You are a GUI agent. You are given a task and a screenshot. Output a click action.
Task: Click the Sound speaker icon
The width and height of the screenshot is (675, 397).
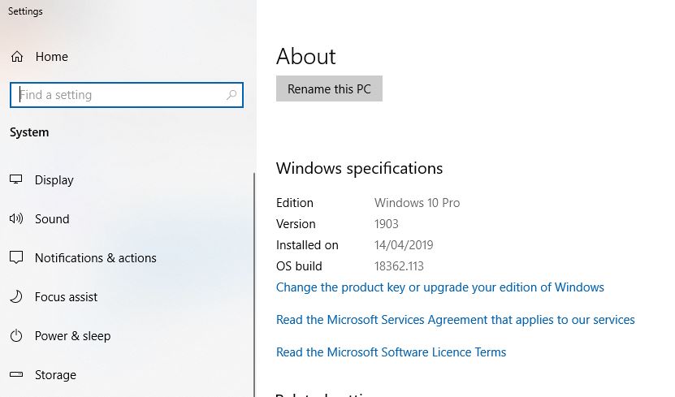coord(16,218)
